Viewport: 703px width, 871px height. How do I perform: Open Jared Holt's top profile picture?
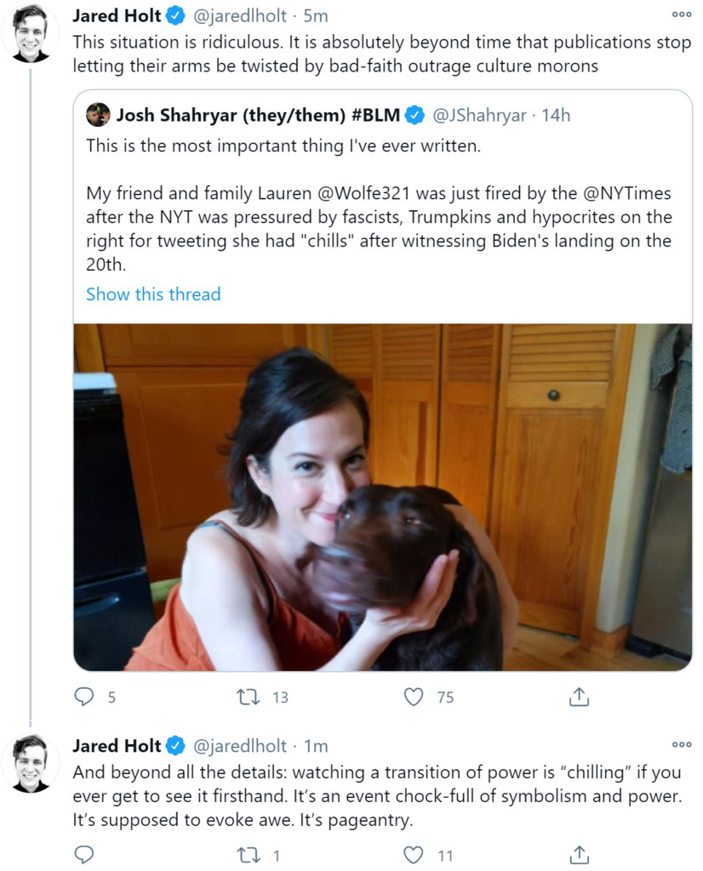[x=31, y=32]
